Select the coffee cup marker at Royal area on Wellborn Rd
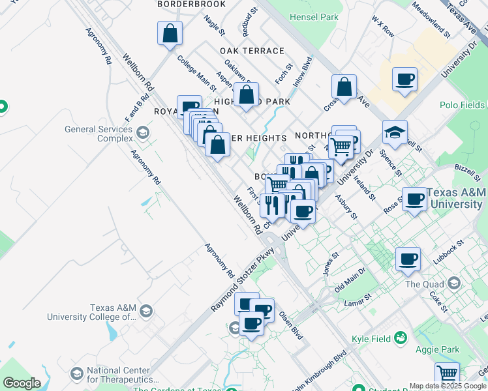The height and width of the screenshot is (391, 488). tap(189, 103)
